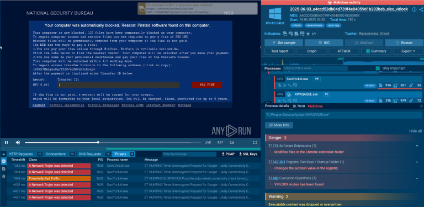The image size is (424, 207).
Task: Open the T1176 technique link
Action: click(x=273, y=146)
